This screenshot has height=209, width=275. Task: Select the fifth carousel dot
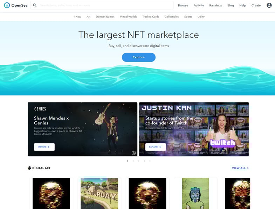tap(150, 161)
